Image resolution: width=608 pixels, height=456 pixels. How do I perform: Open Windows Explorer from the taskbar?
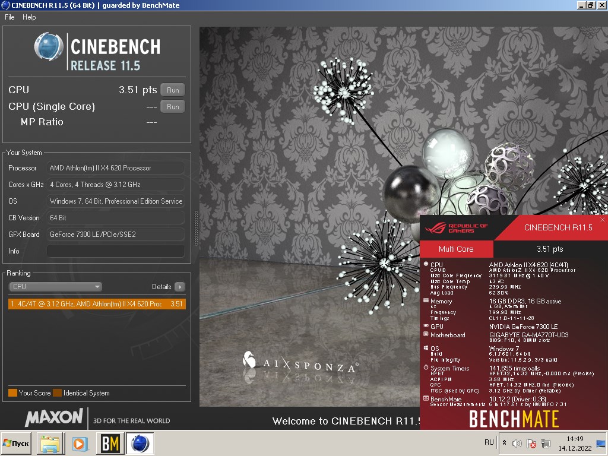tap(50, 444)
